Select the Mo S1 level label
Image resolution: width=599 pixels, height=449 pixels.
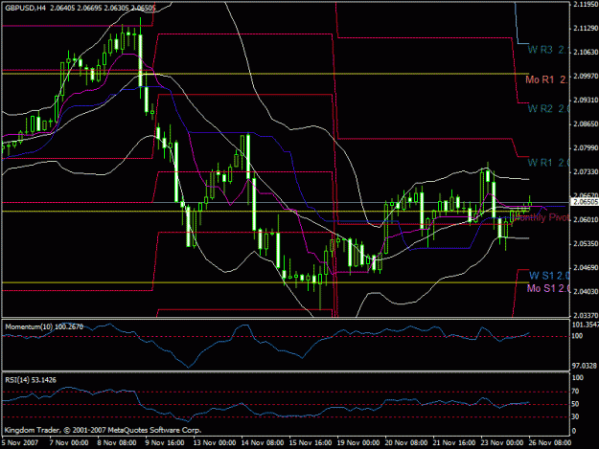tap(548, 288)
